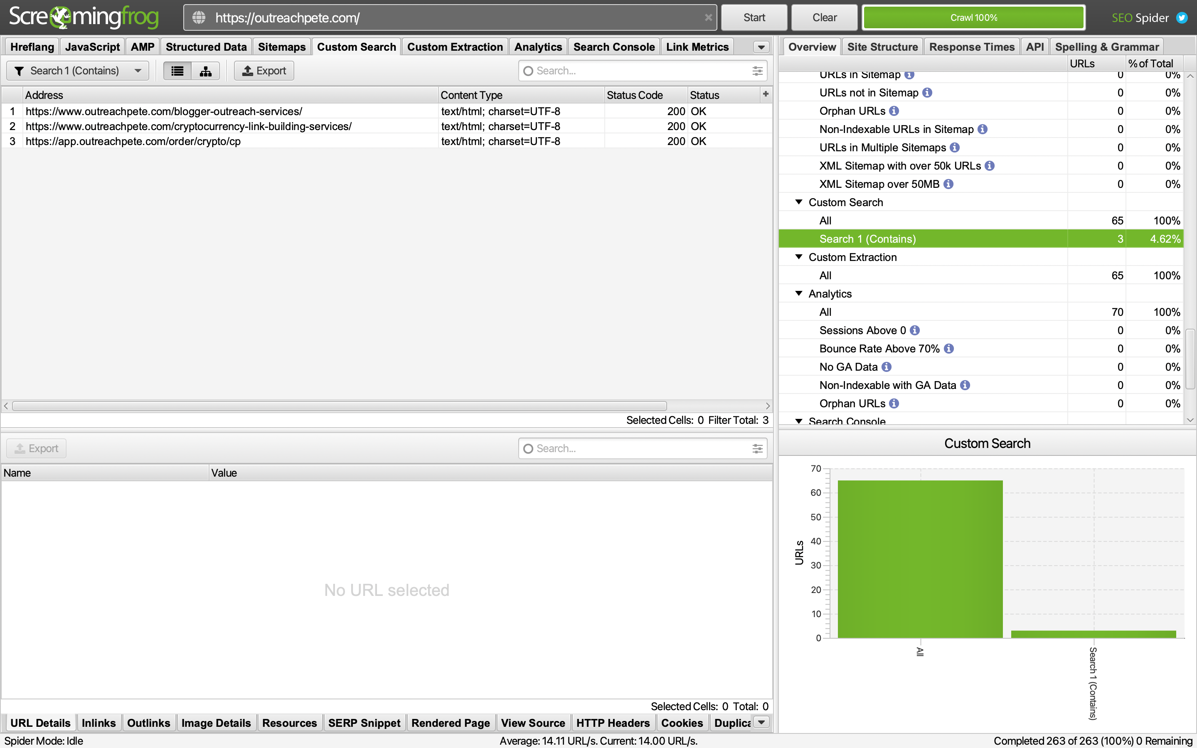Click the All bar in Custom Search chart
The height and width of the screenshot is (748, 1197).
tap(920, 559)
